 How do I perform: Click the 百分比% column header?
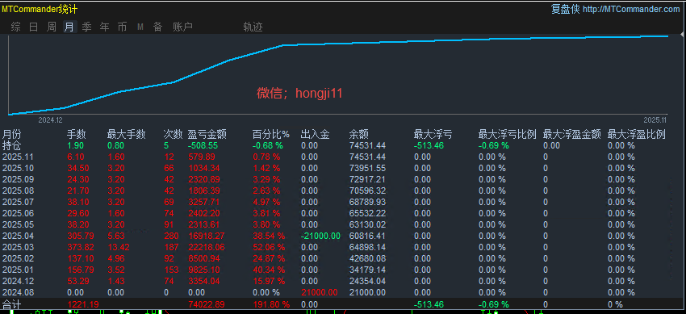[271, 134]
